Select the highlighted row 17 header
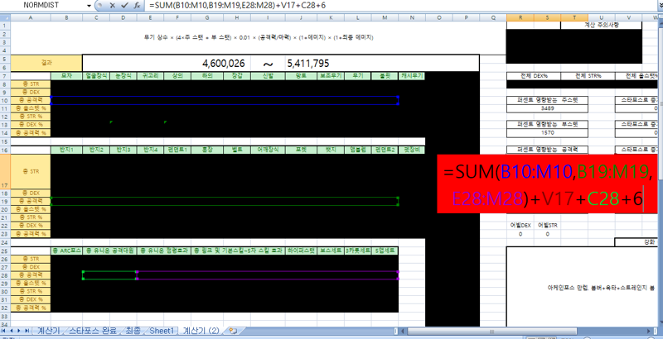 tap(5, 172)
